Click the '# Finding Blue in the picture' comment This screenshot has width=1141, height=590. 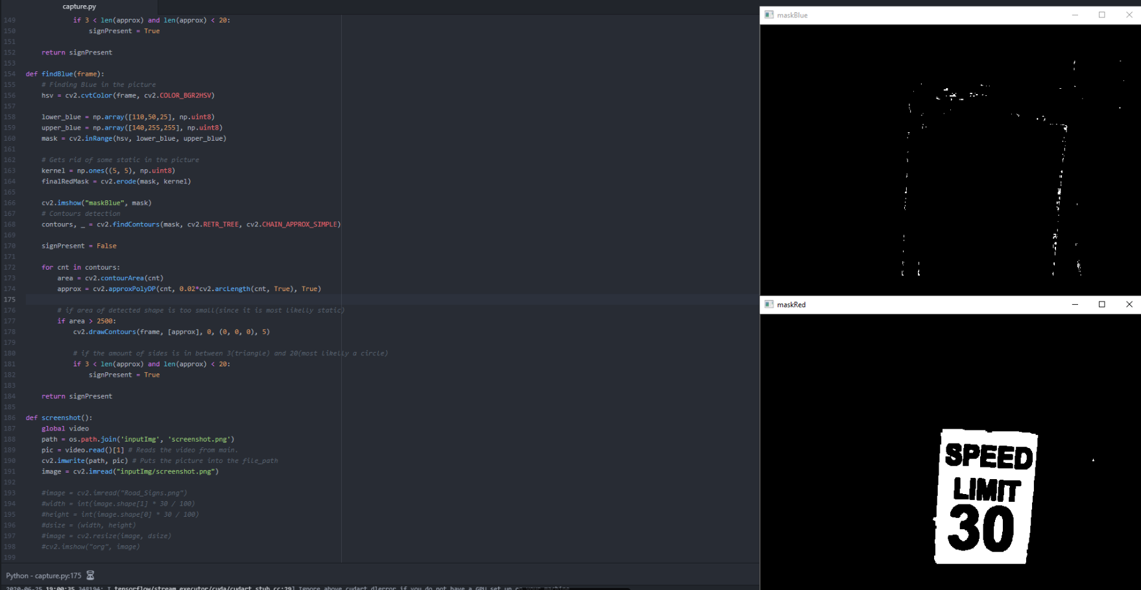tap(99, 84)
